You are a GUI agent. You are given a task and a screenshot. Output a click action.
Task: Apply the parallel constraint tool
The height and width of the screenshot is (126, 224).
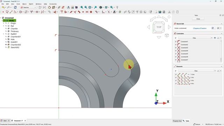pyautogui.click(x=71, y=12)
